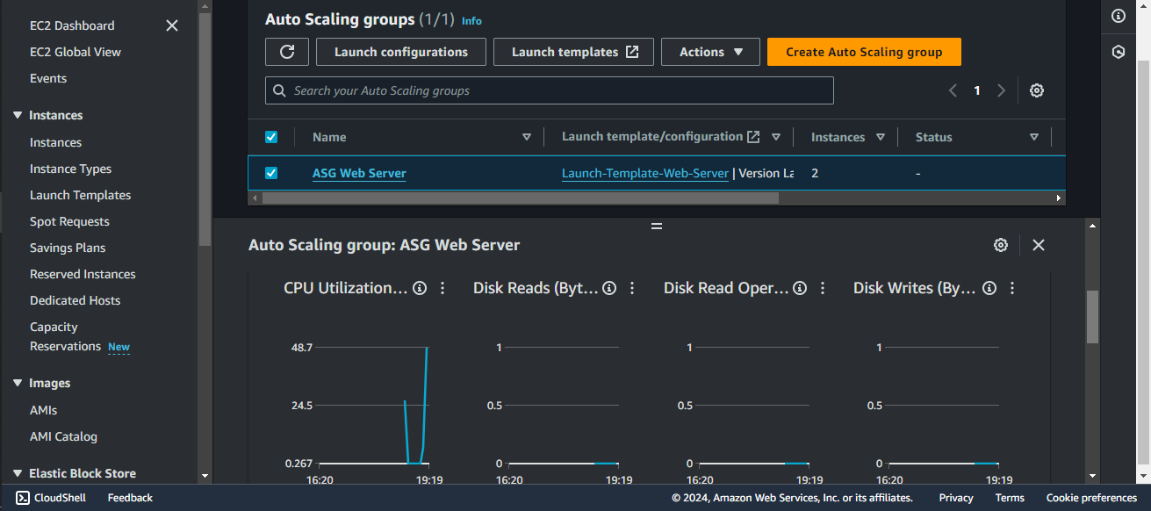The width and height of the screenshot is (1151, 511).
Task: Click the Search your Auto Scaling groups field
Action: click(x=550, y=90)
